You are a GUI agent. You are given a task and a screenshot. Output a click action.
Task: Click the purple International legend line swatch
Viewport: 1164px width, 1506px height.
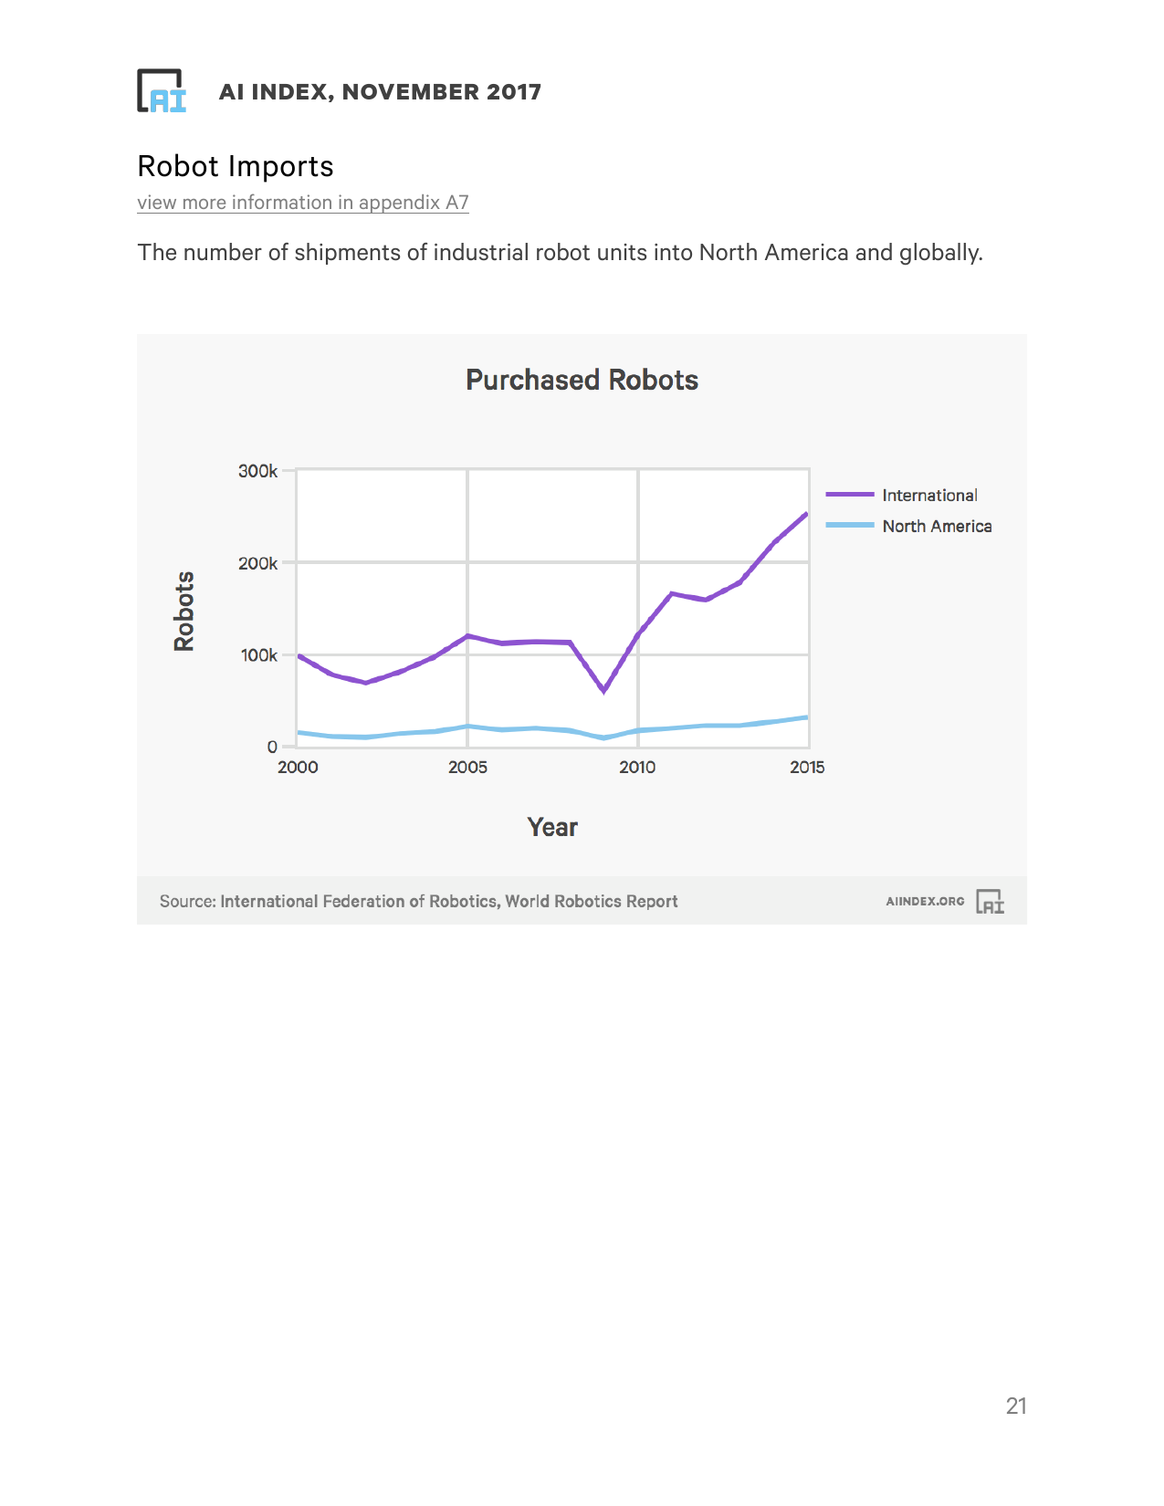pos(849,495)
